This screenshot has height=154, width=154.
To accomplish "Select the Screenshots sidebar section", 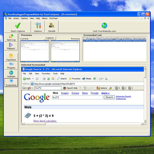I will point(11,83).
